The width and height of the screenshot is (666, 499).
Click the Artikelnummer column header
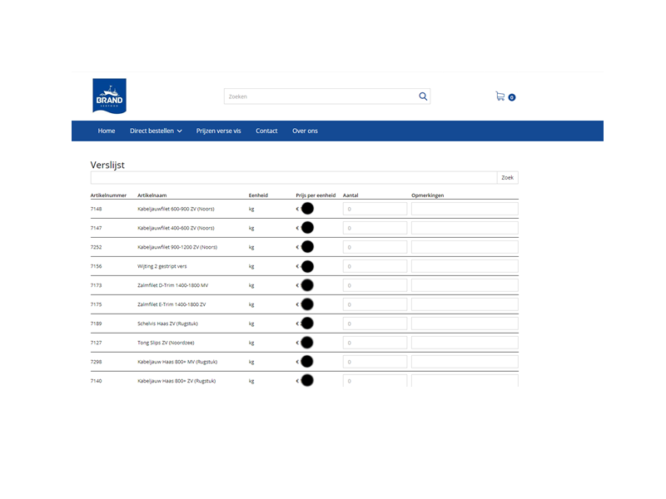click(108, 195)
